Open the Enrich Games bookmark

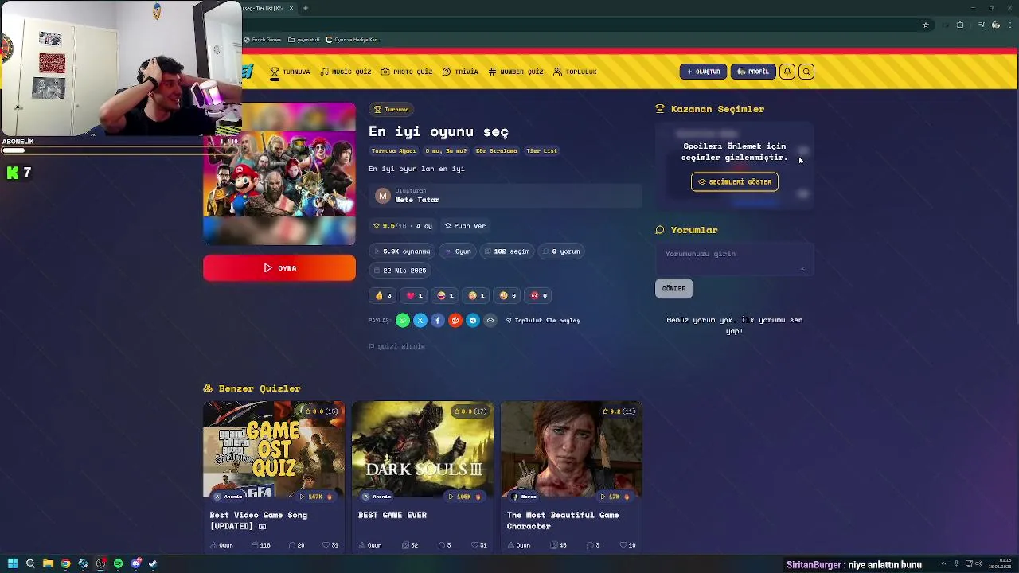click(264, 40)
